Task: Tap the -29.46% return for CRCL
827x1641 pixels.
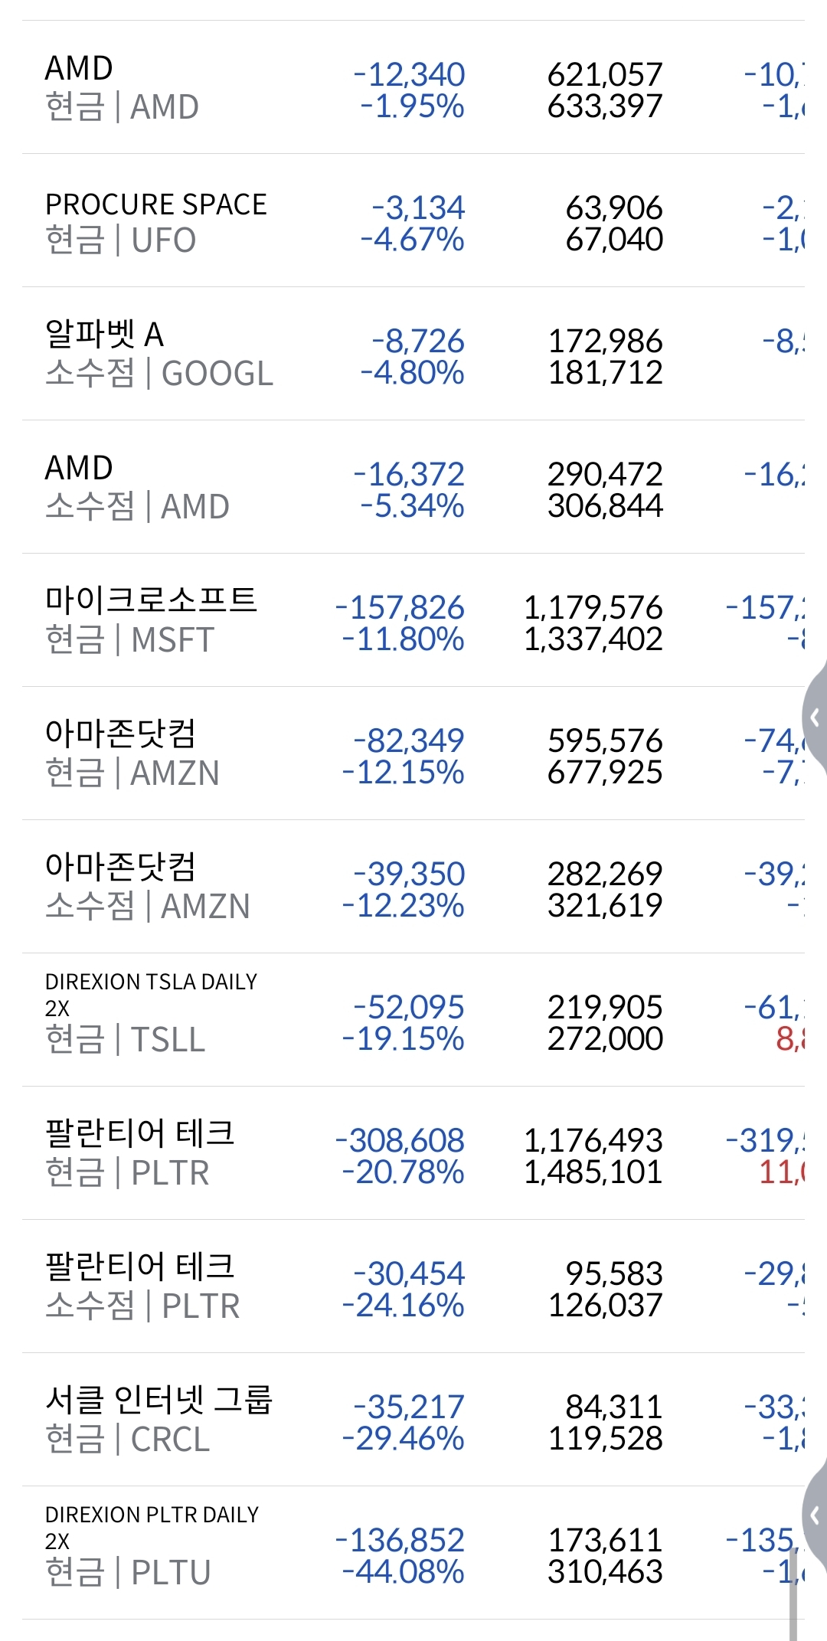Action: (x=403, y=1439)
